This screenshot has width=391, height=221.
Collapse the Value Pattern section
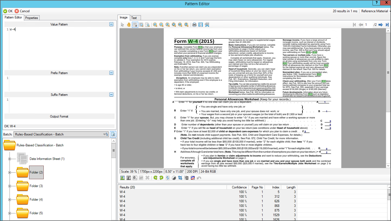pos(111,24)
